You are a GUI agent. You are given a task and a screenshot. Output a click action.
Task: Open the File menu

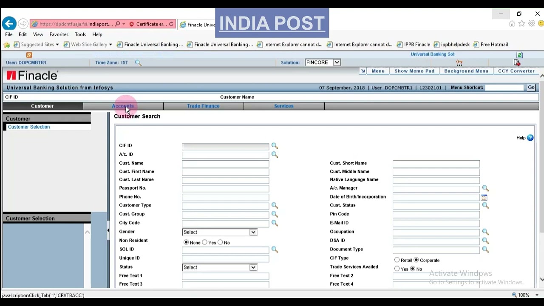click(x=9, y=34)
